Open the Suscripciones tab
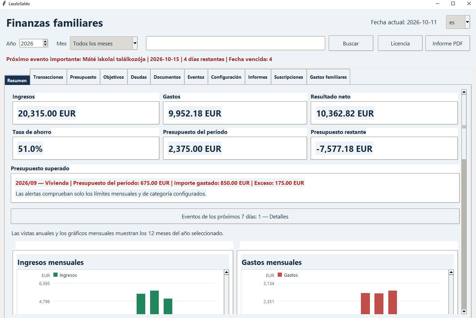Screen dimensions: 476x318 288,77
